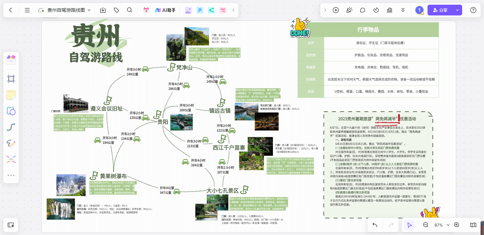Select the connector line tool
Viewport: 484px width, 235px height.
tap(11, 127)
